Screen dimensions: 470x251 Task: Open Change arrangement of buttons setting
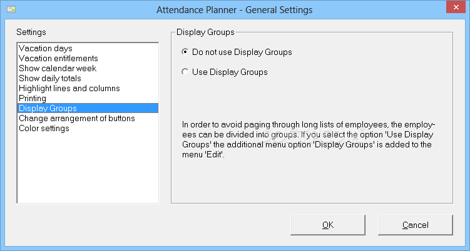click(88, 118)
